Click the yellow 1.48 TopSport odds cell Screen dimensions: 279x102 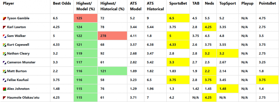228,89
